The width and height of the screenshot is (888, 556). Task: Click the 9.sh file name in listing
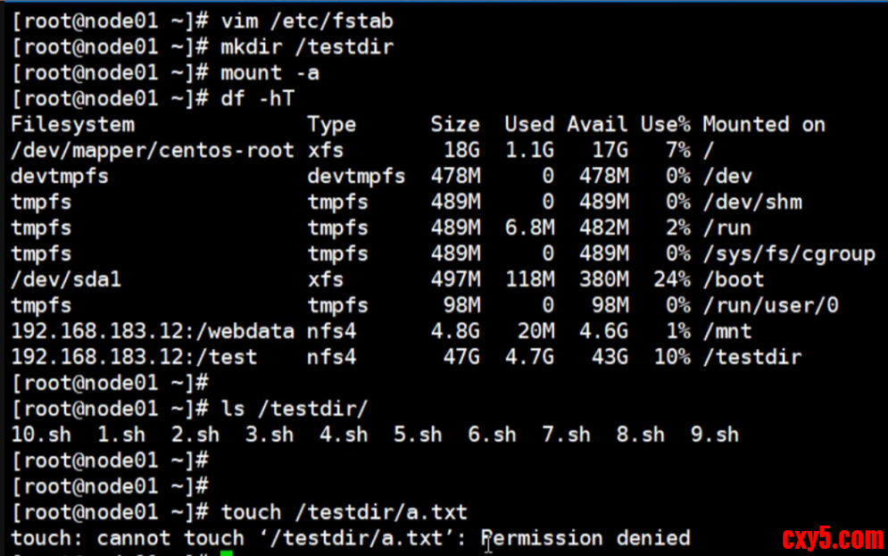point(714,435)
